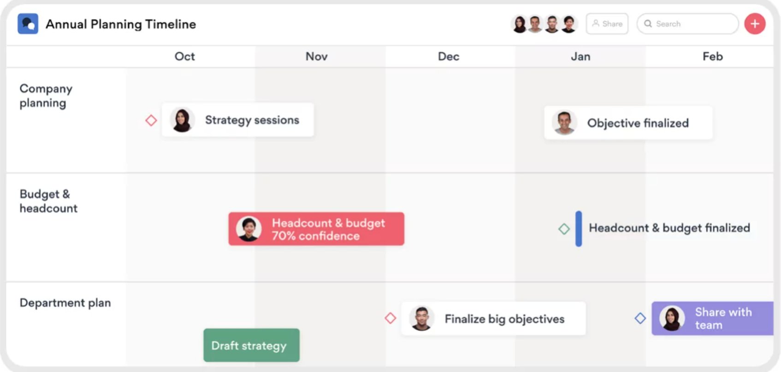
Task: Click the blue app logo icon
Action: tap(28, 24)
